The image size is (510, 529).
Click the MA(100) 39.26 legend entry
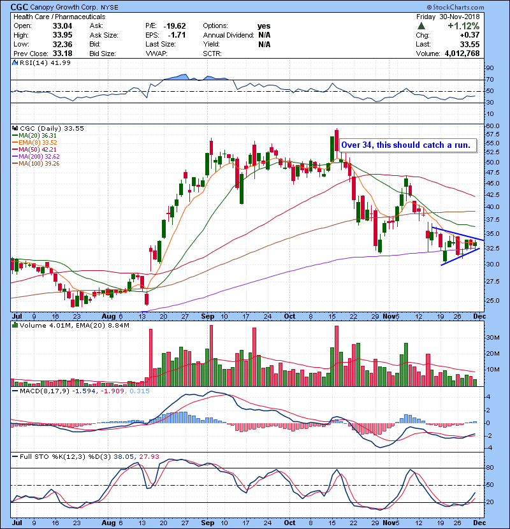[39, 164]
